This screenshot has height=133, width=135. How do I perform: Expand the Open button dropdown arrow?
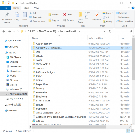112,13
